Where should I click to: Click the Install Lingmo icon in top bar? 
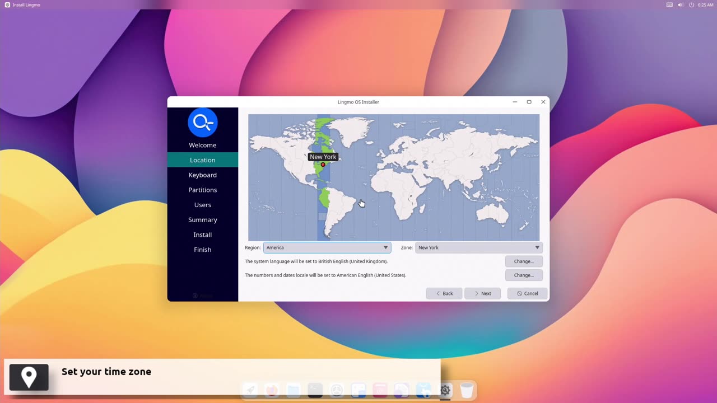(7, 4)
